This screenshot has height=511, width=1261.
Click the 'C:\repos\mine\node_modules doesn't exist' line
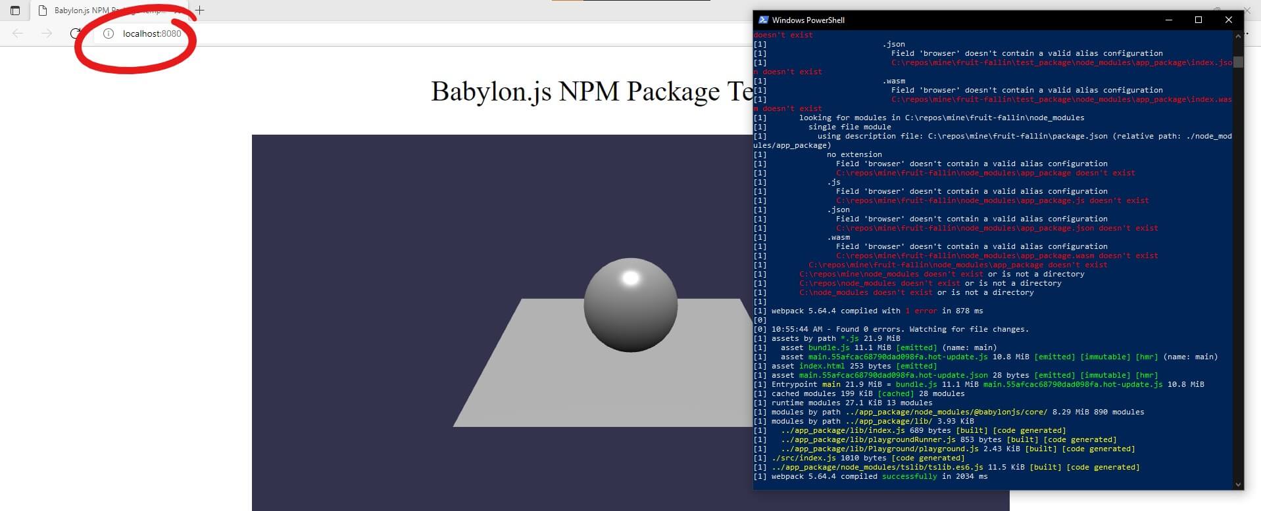tap(942, 274)
